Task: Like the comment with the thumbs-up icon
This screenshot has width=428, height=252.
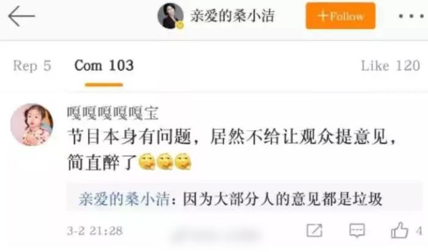Action: point(400,230)
